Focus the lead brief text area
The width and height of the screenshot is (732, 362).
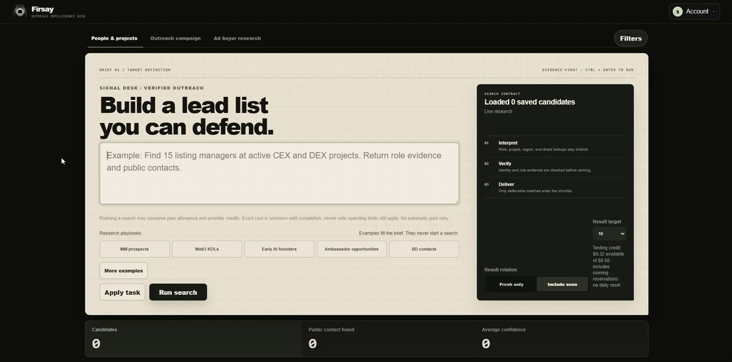point(279,173)
